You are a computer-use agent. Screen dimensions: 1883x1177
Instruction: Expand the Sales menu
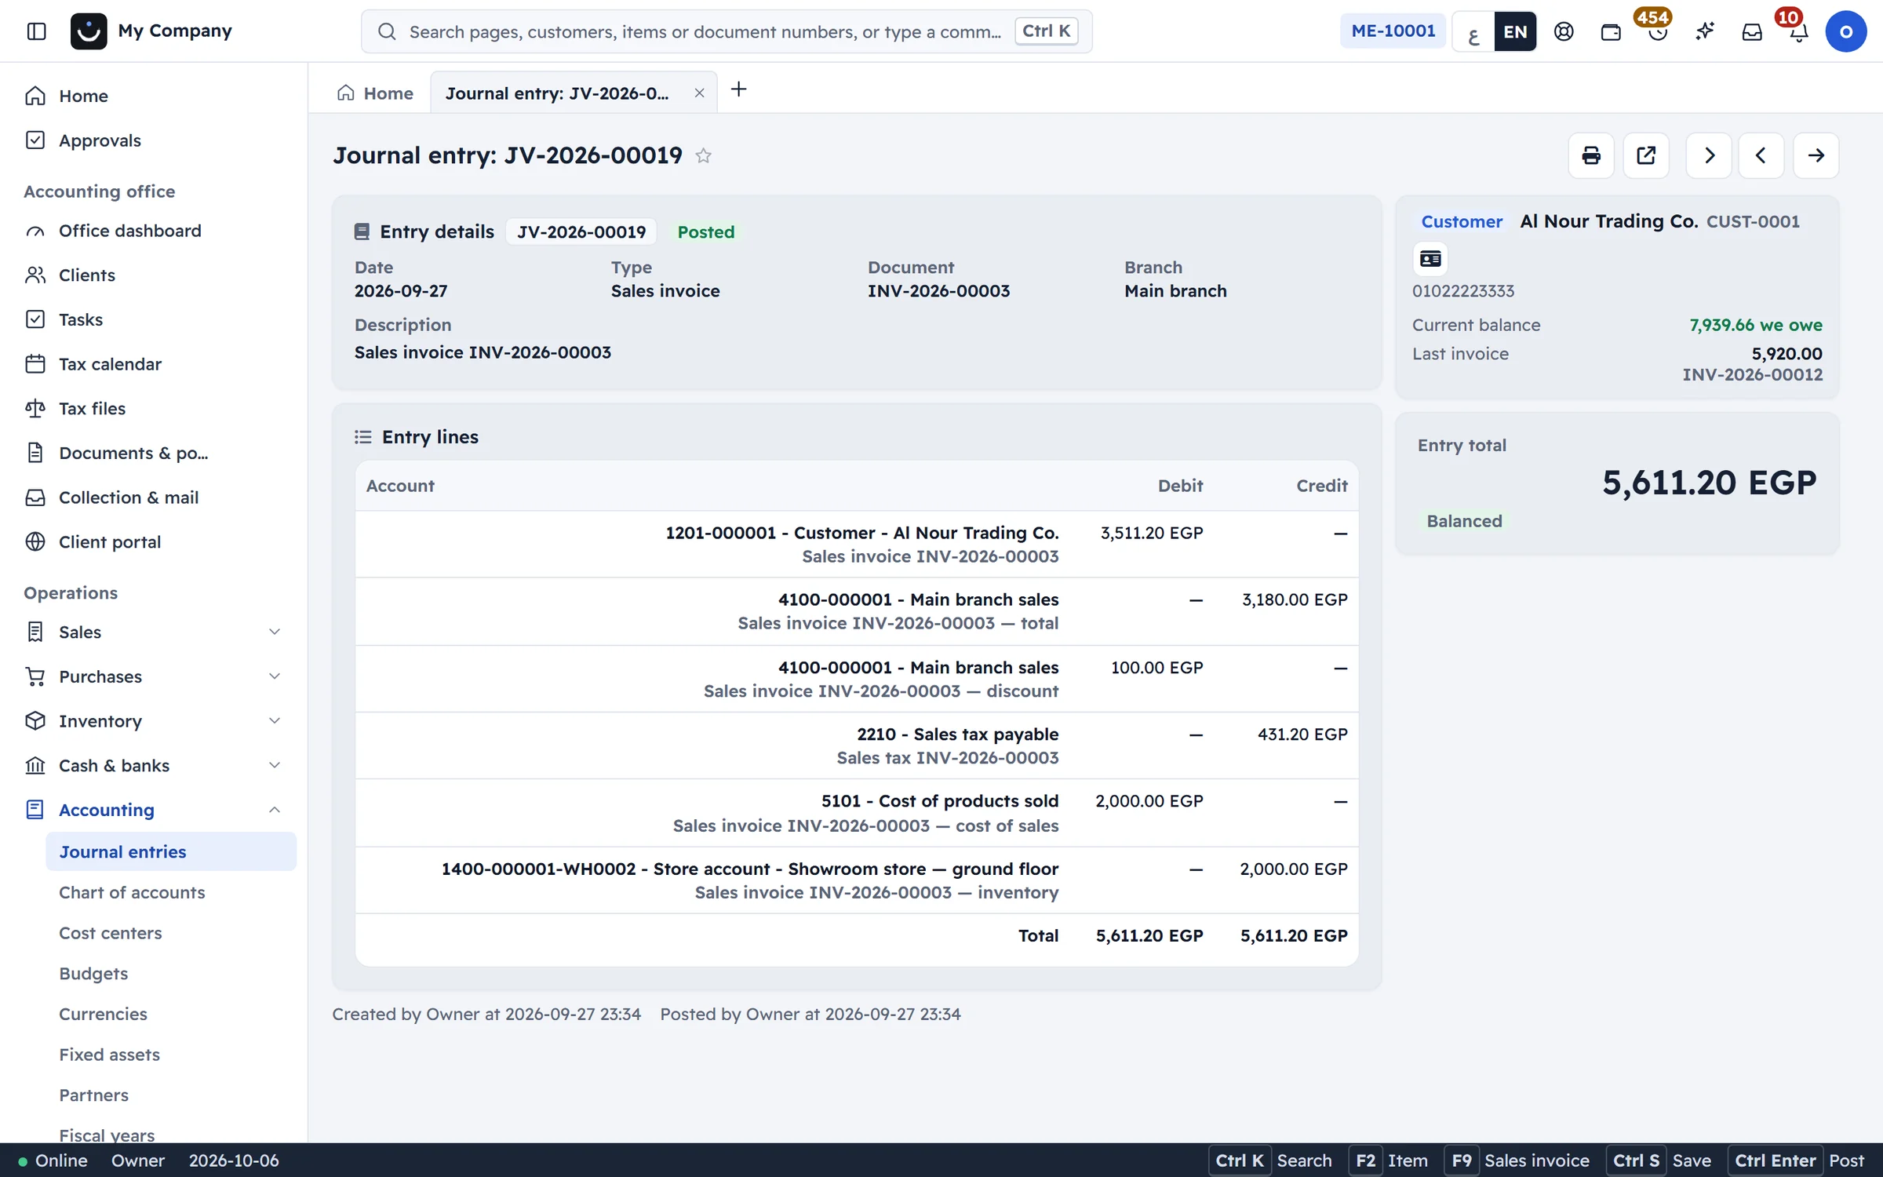coord(154,632)
